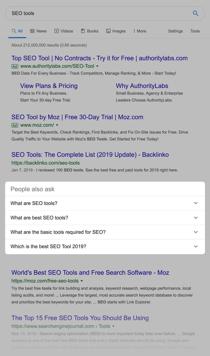Open dropdown arrow beside authoritylabs.com URL

97,66
